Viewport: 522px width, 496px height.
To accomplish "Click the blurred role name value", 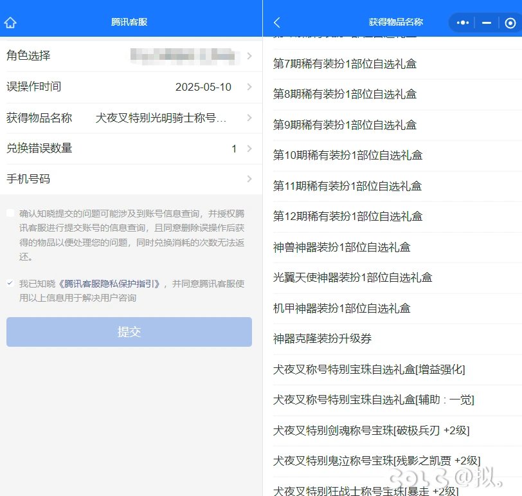I will tap(184, 56).
